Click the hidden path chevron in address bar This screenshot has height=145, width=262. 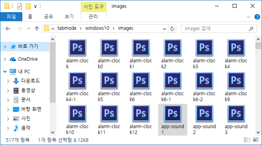(53, 29)
